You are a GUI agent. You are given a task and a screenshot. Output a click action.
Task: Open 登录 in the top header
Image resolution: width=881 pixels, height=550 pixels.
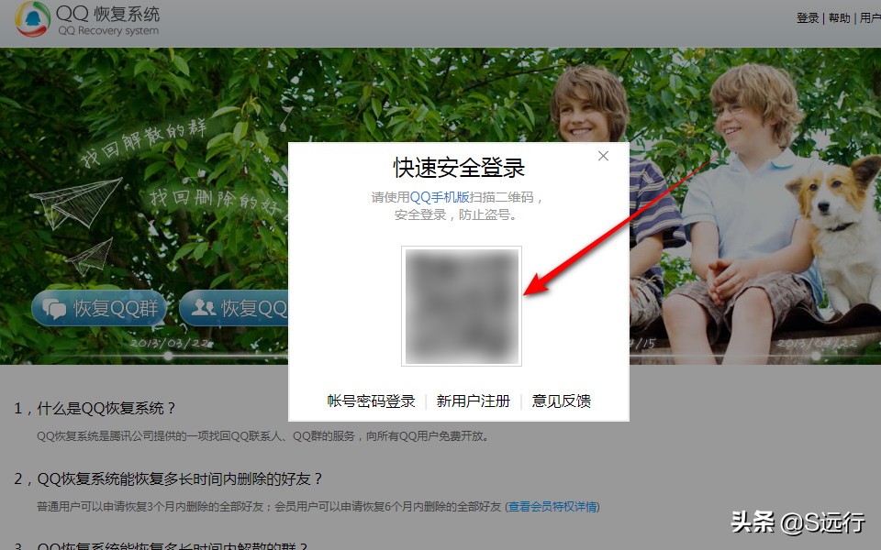tap(808, 18)
